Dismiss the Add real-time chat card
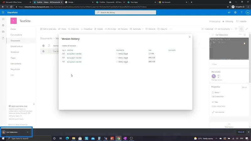Image resolution: width=251 pixels, height=141 pixels. coord(34,104)
